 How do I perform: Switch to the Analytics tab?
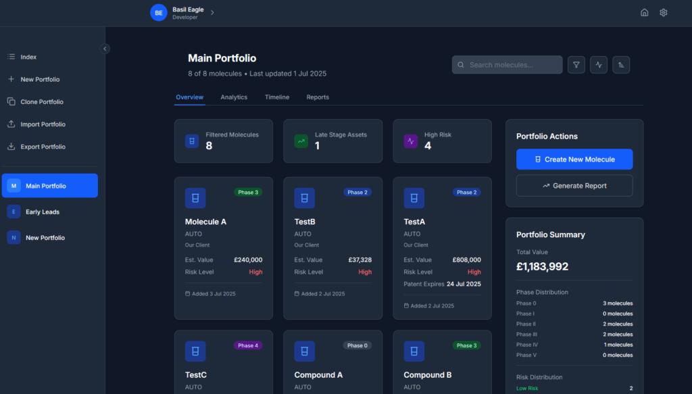234,97
